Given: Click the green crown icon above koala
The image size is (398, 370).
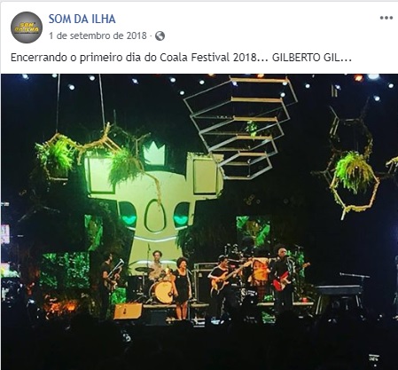Looking at the screenshot, I should [x=153, y=153].
